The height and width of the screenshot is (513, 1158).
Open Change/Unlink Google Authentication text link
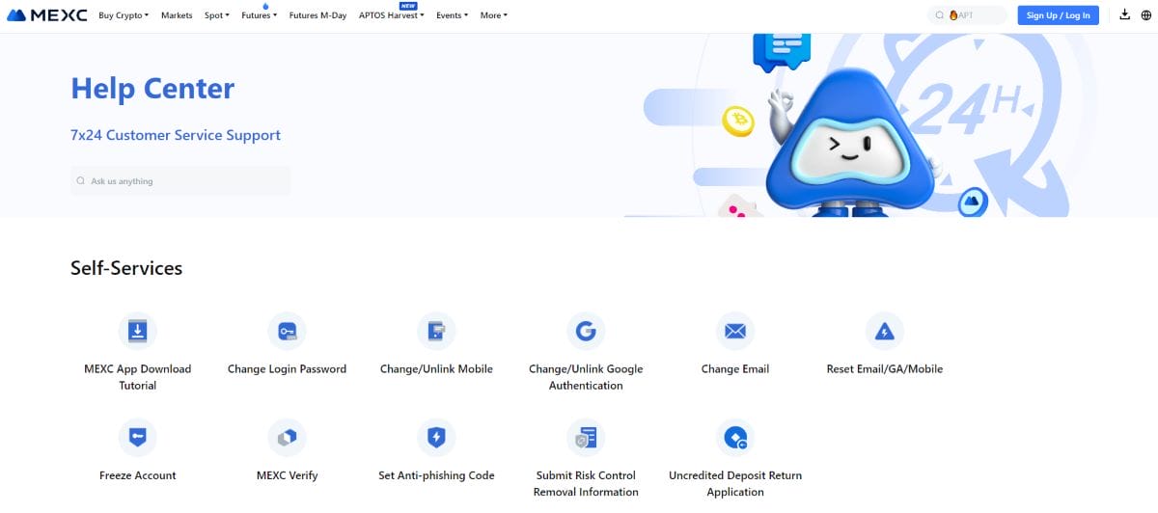point(586,377)
